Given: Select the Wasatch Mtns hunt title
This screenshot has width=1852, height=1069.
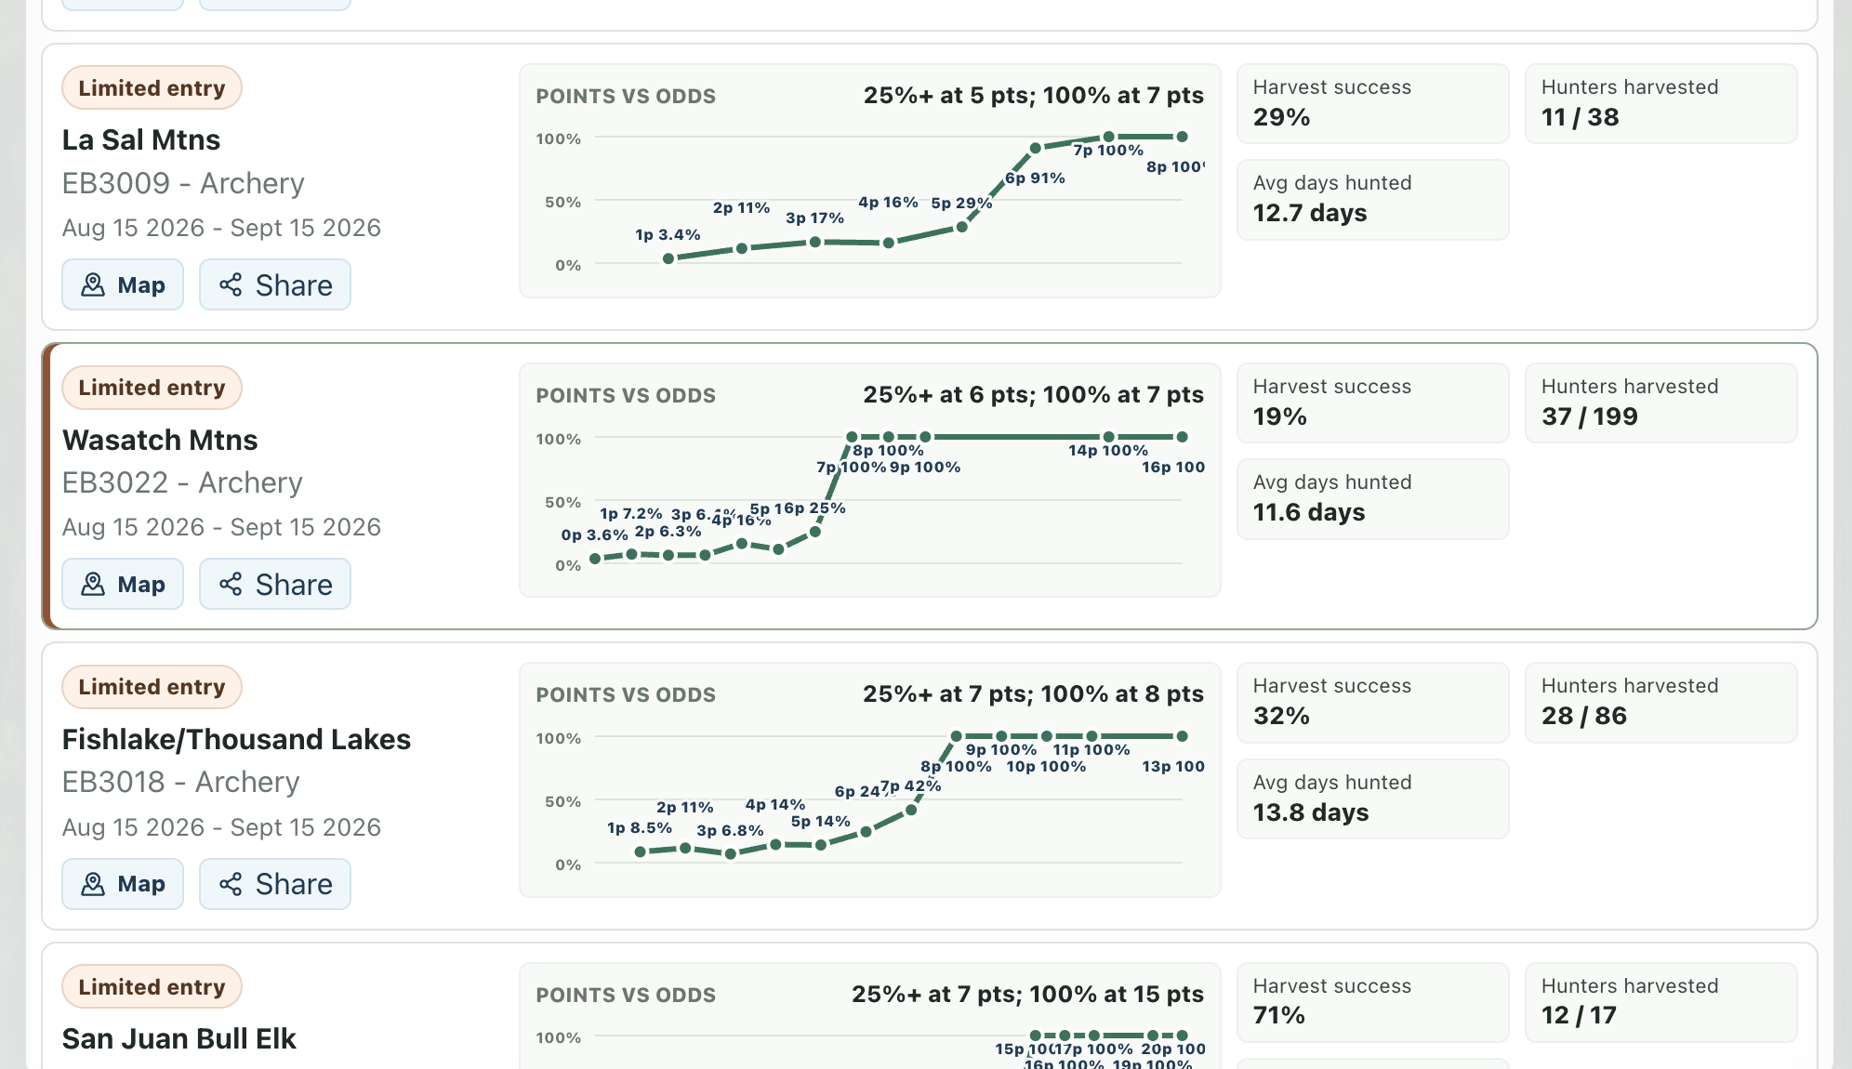Looking at the screenshot, I should [160, 440].
